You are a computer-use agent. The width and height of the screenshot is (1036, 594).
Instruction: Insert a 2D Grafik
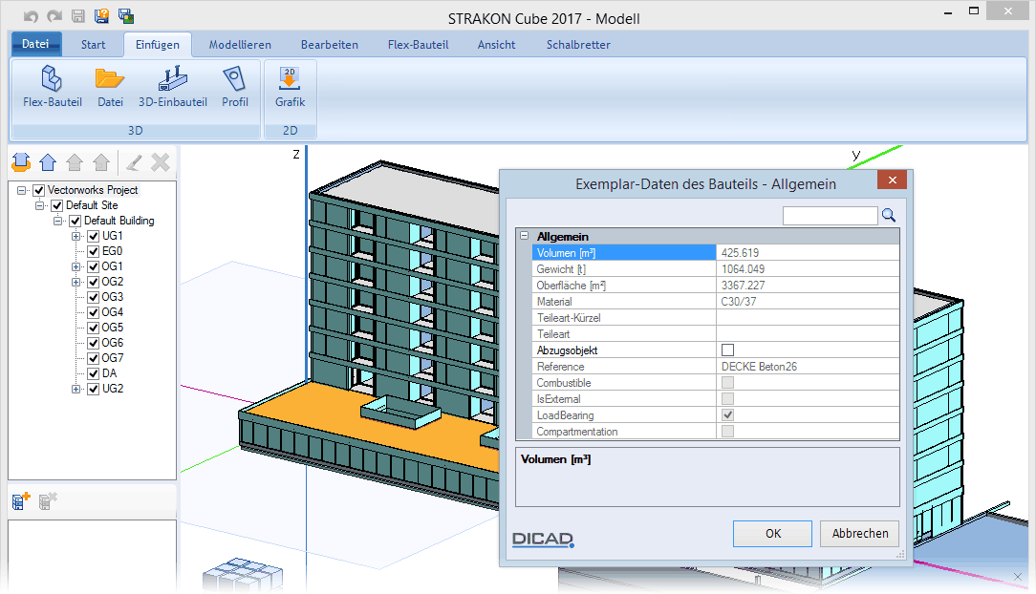click(x=290, y=87)
